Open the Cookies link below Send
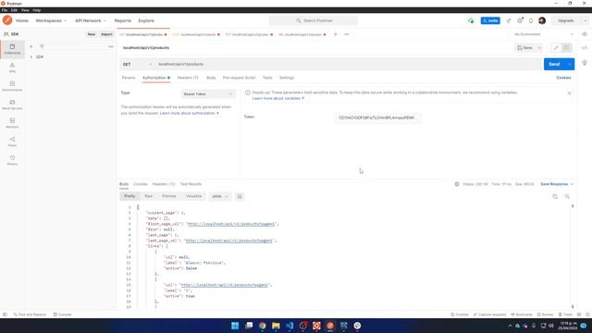The height and width of the screenshot is (333, 592). (x=563, y=78)
